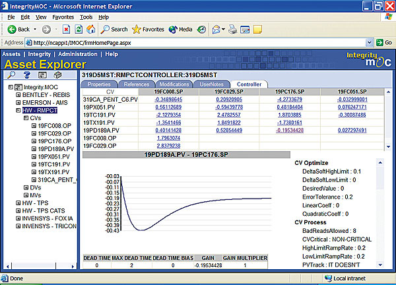Click the question mark help icon in explorer
The width and height of the screenshot is (396, 285).
(x=27, y=75)
